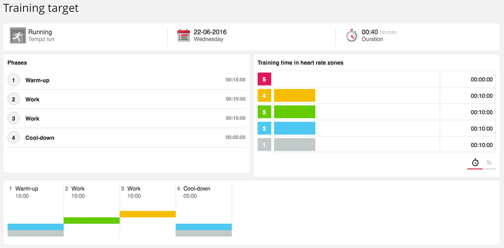Select the green zone 3 badge
Image resolution: width=504 pixels, height=248 pixels.
pyautogui.click(x=264, y=112)
